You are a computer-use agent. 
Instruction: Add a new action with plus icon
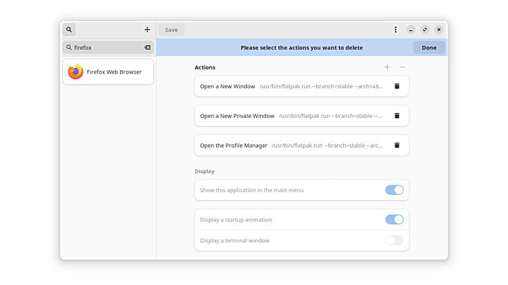point(387,67)
